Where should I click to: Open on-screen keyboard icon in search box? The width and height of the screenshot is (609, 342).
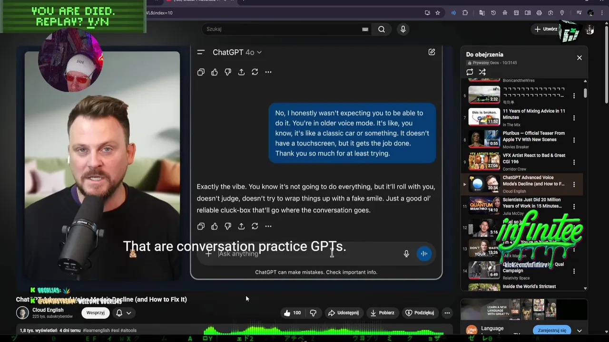pyautogui.click(x=365, y=29)
